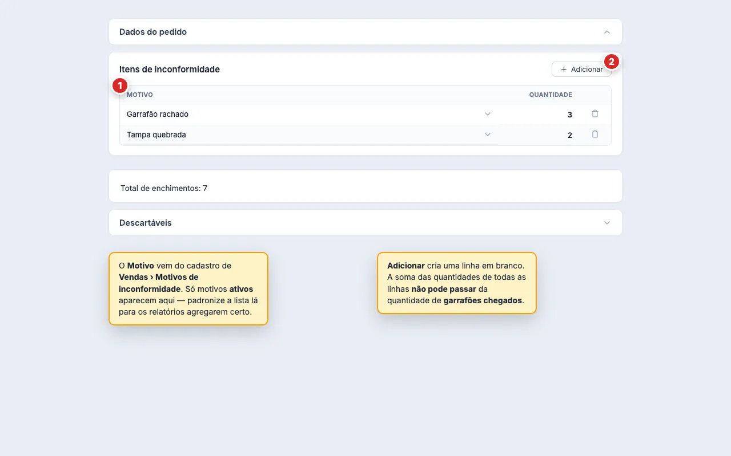
Task: Click the note about Motivos de inconformidade
Action: [x=188, y=289]
